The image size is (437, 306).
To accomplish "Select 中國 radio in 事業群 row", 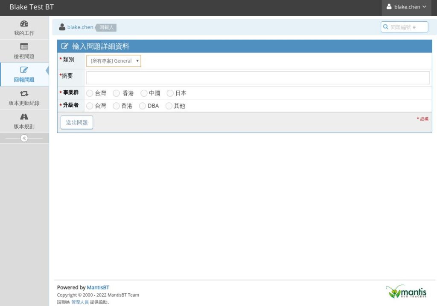I will click(x=144, y=93).
